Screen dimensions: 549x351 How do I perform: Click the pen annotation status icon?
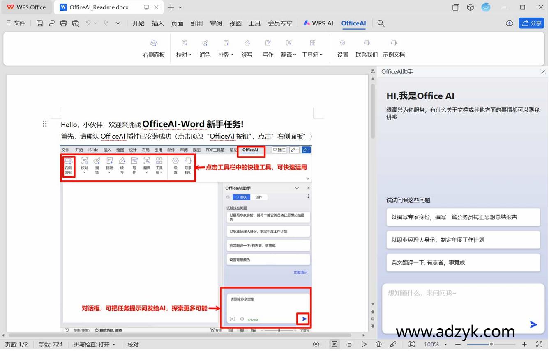point(393,344)
